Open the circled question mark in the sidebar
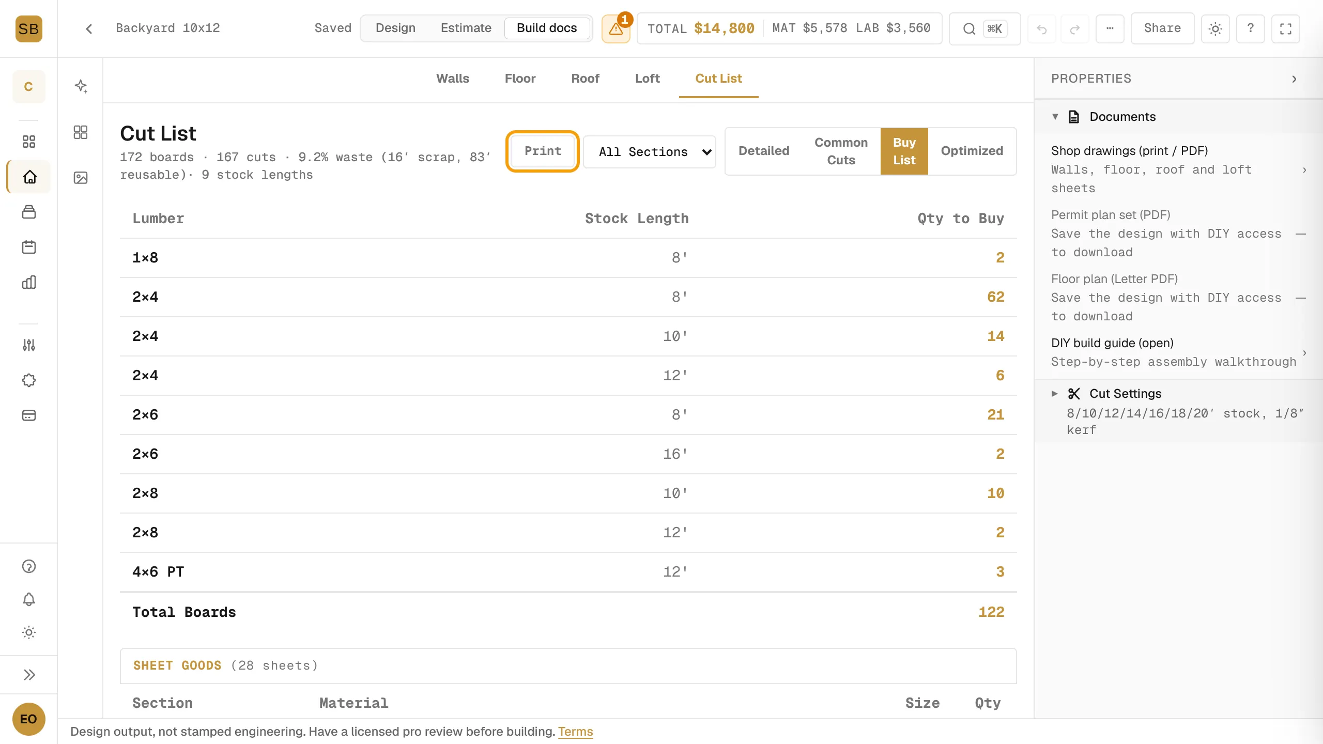 [x=29, y=566]
